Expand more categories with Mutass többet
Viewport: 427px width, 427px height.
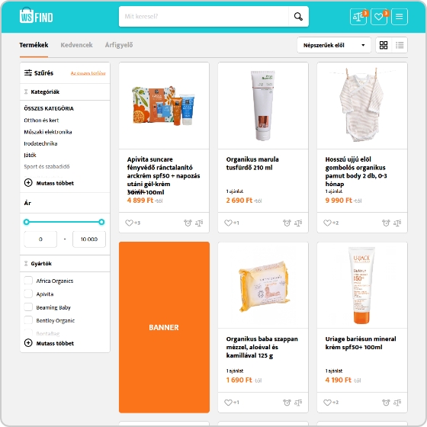tap(49, 183)
